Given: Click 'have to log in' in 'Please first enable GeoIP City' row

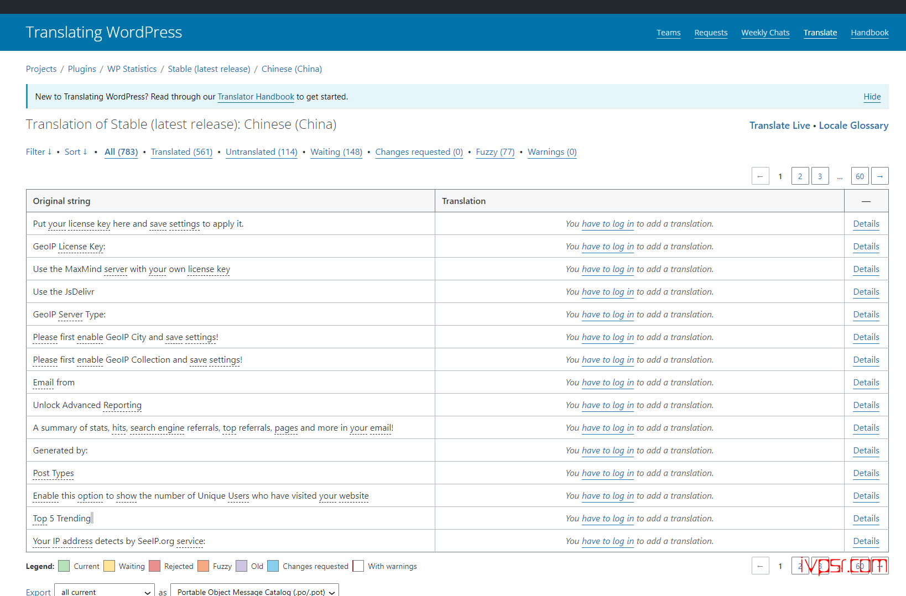Looking at the screenshot, I should coord(608,337).
